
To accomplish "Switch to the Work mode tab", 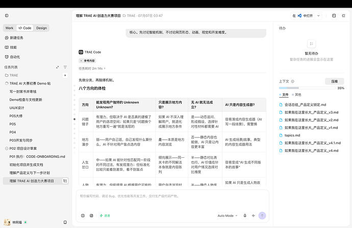I will tap(9, 28).
